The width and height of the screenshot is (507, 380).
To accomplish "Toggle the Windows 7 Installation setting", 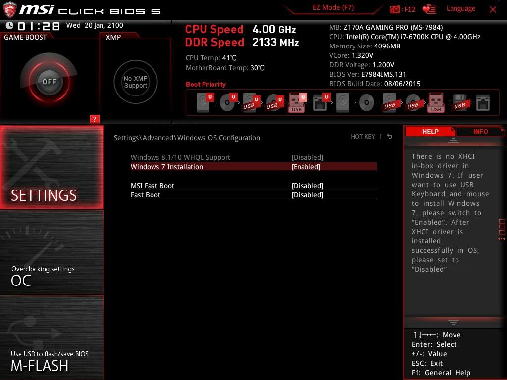I will coord(306,167).
